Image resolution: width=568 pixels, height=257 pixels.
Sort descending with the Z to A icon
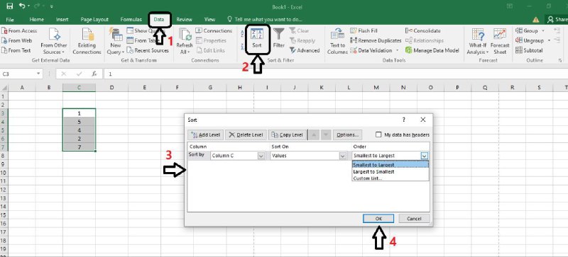pyautogui.click(x=242, y=47)
